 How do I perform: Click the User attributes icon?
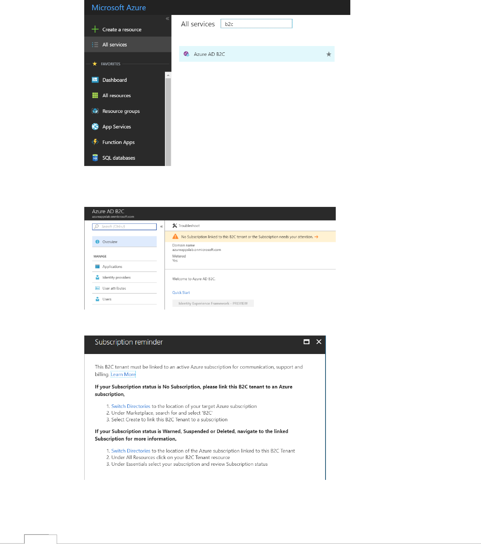coord(97,288)
